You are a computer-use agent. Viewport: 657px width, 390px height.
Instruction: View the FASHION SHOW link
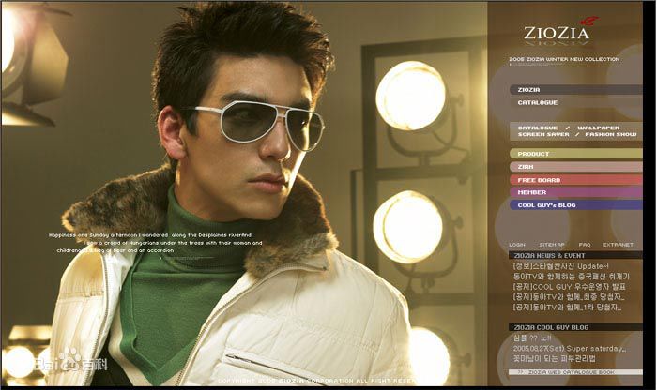(x=612, y=134)
